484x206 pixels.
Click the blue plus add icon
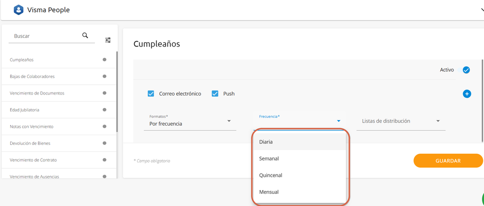[467, 94]
